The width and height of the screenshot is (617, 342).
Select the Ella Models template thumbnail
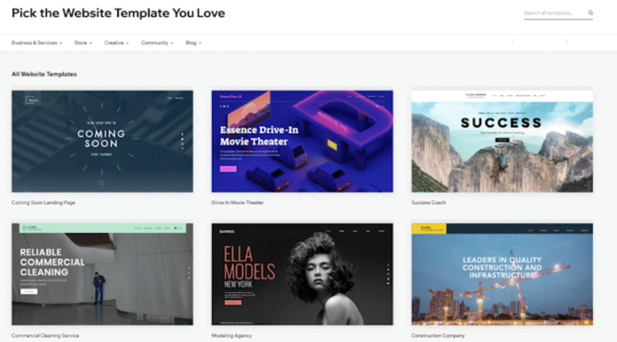click(302, 274)
